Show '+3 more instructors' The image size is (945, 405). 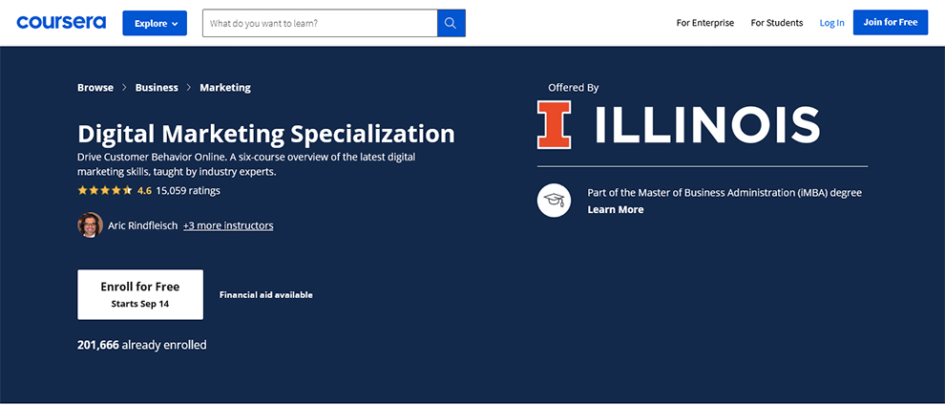coord(228,225)
